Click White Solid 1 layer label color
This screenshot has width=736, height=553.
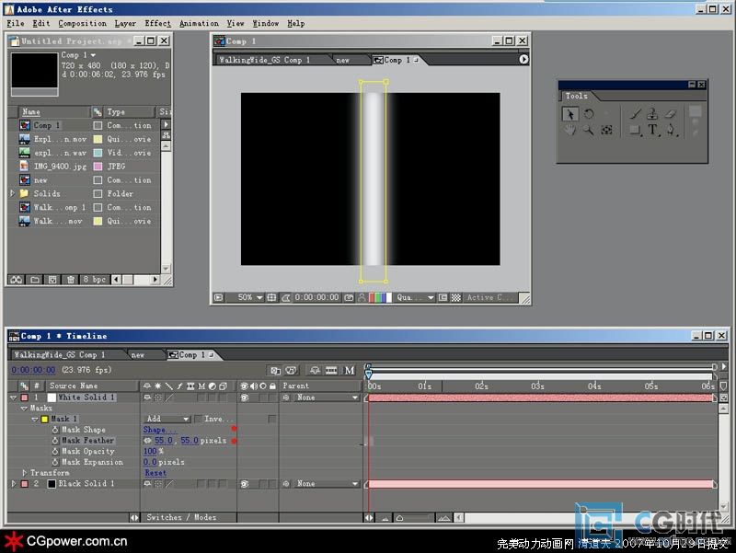(x=25, y=397)
